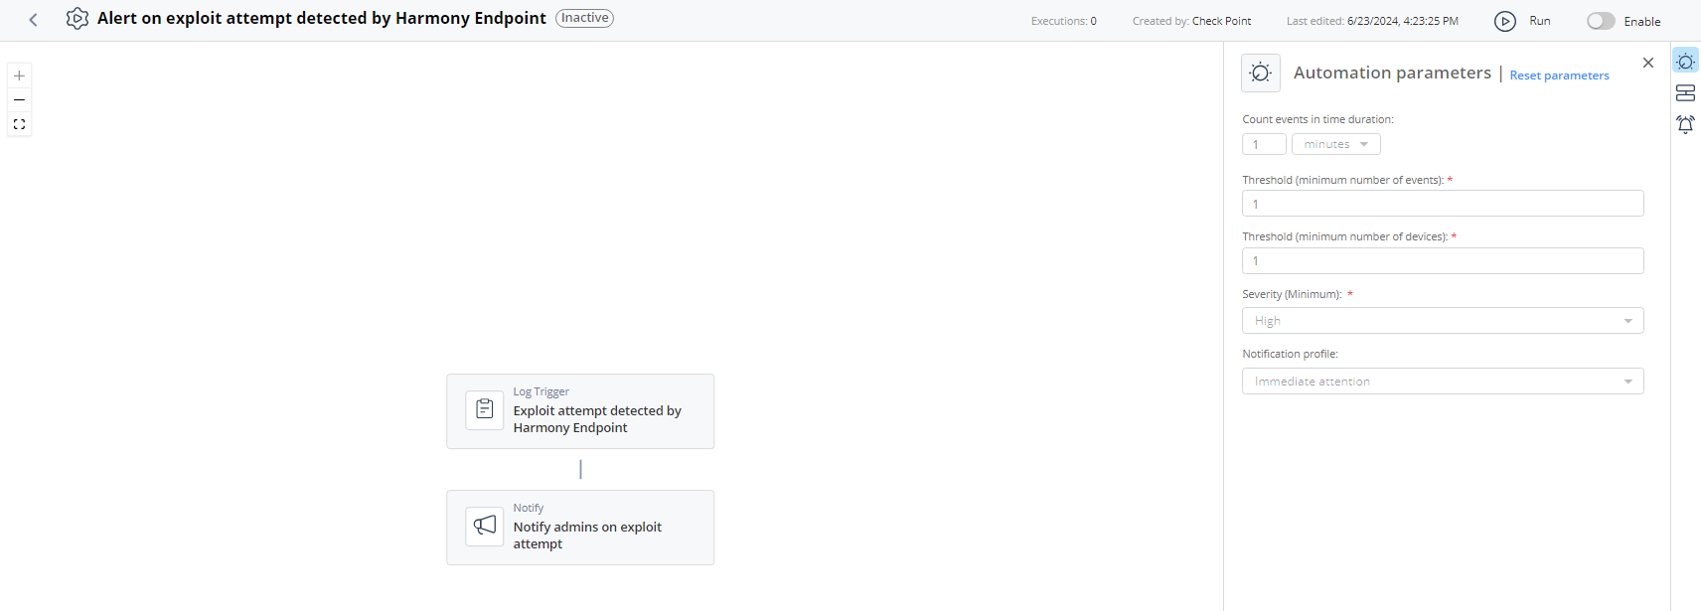Close the Automation parameters panel
The image size is (1701, 611).
pos(1648,63)
